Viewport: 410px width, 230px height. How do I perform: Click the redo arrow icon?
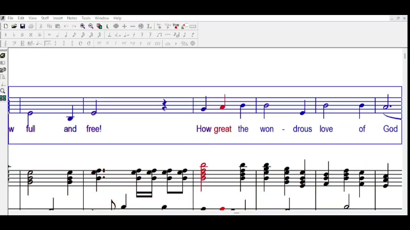tap(74, 26)
